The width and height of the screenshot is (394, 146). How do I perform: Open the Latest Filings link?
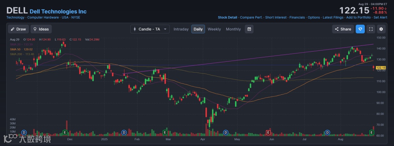click(333, 17)
